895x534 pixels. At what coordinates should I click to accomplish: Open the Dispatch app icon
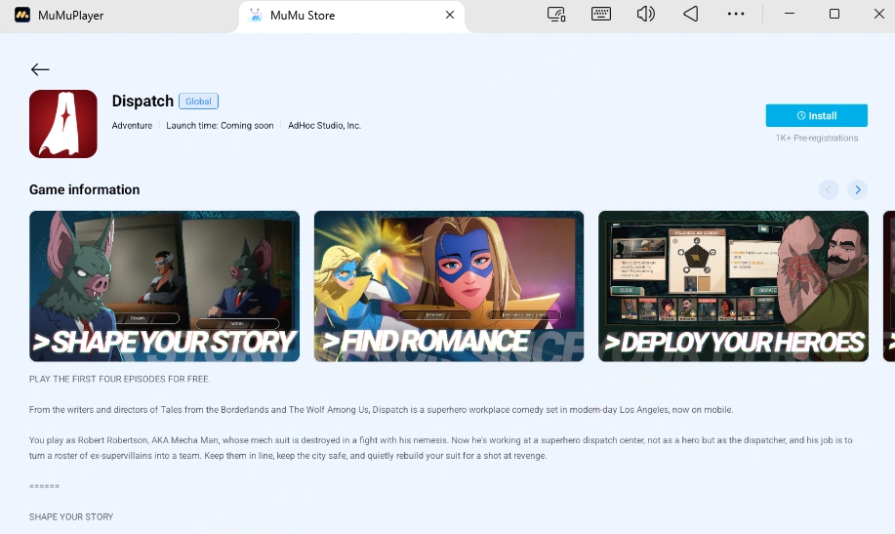point(63,124)
